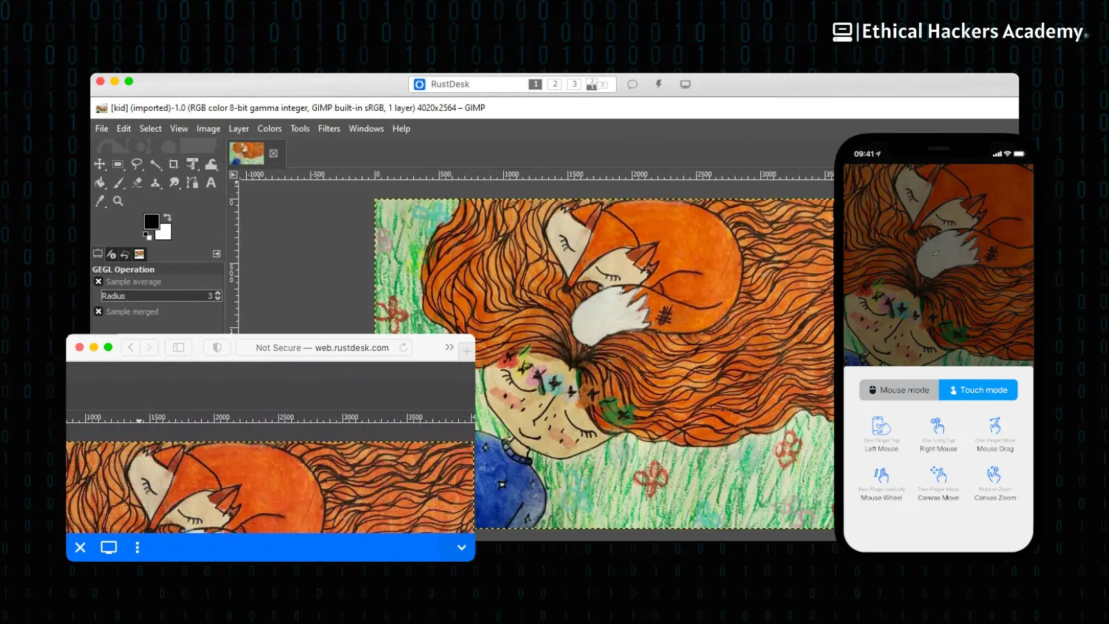Switch to the Images dock tab
This screenshot has height=624, width=1109.
point(139,254)
